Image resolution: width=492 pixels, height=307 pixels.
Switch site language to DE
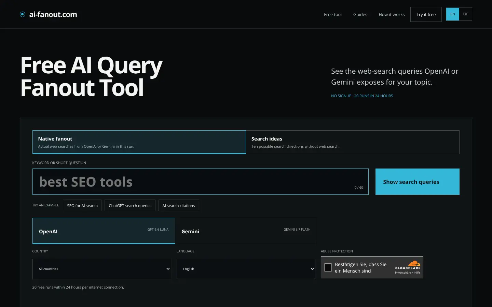[465, 14]
